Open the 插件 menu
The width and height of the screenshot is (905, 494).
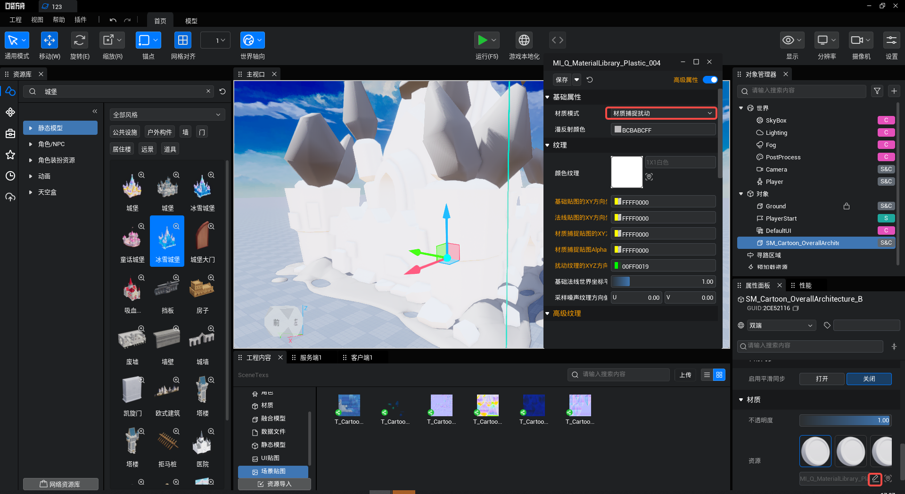pyautogui.click(x=81, y=20)
